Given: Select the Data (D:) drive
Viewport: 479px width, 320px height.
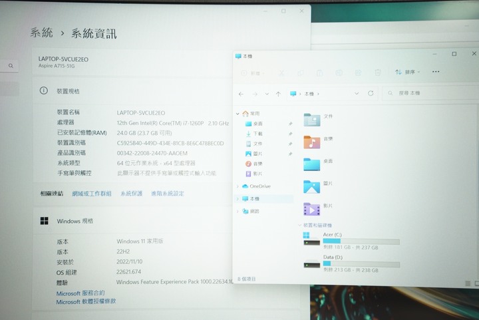Looking at the screenshot, I should pos(351,263).
